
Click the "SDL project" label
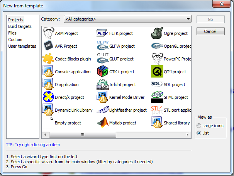click(x=175, y=85)
